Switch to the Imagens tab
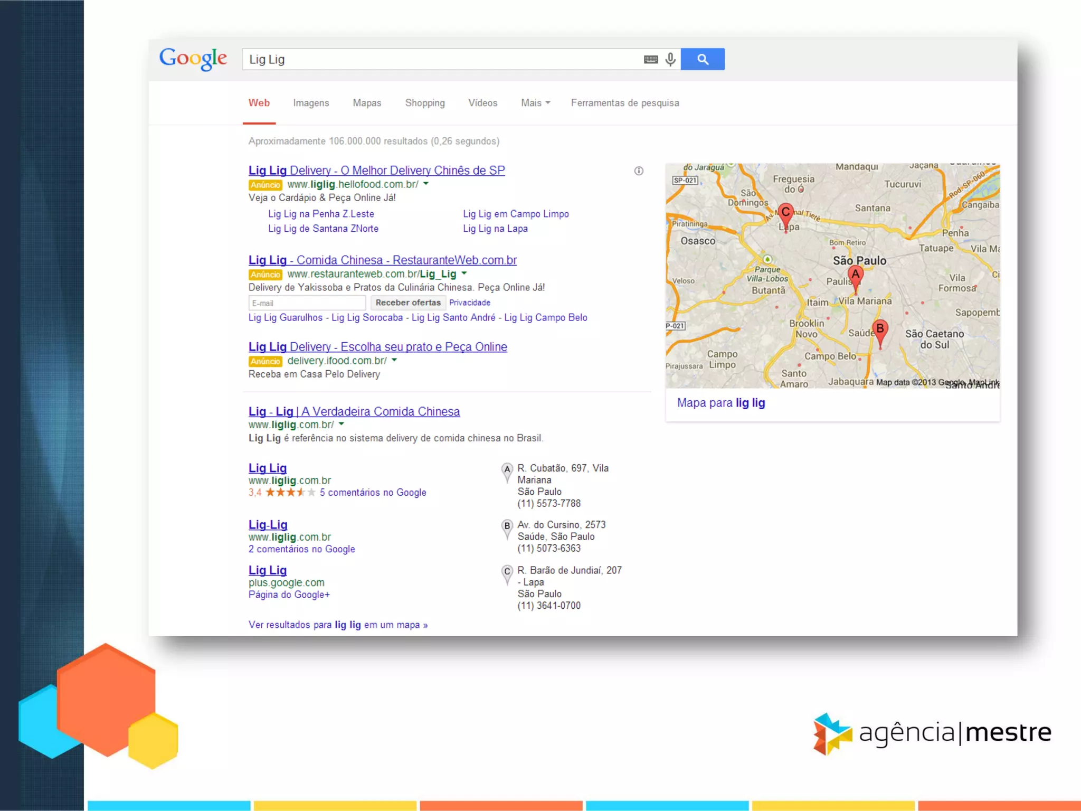 point(311,103)
